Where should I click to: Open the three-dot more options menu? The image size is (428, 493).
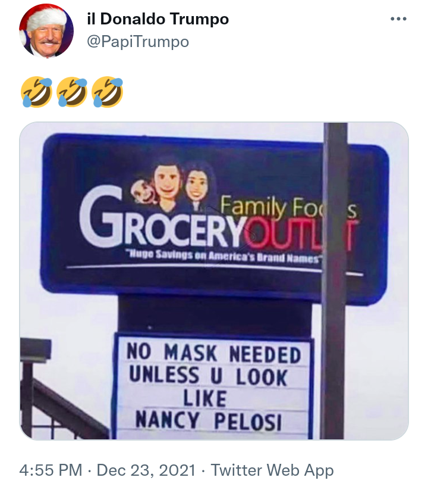[398, 19]
